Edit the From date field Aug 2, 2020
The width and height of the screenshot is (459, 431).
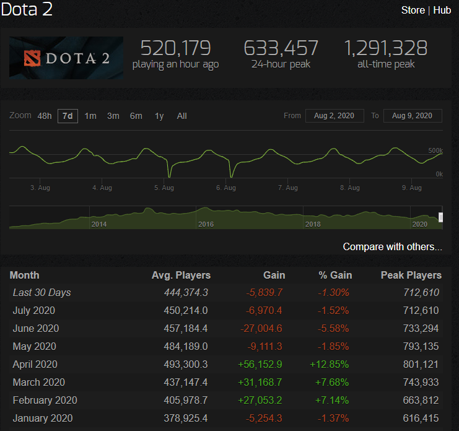334,116
